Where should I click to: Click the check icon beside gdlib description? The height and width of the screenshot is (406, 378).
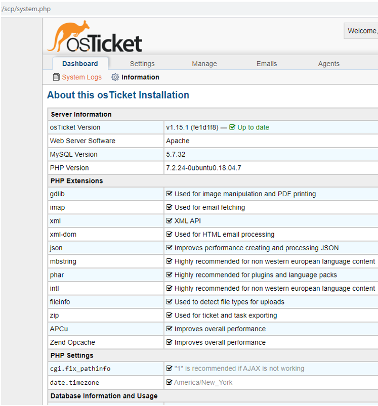[x=170, y=194]
